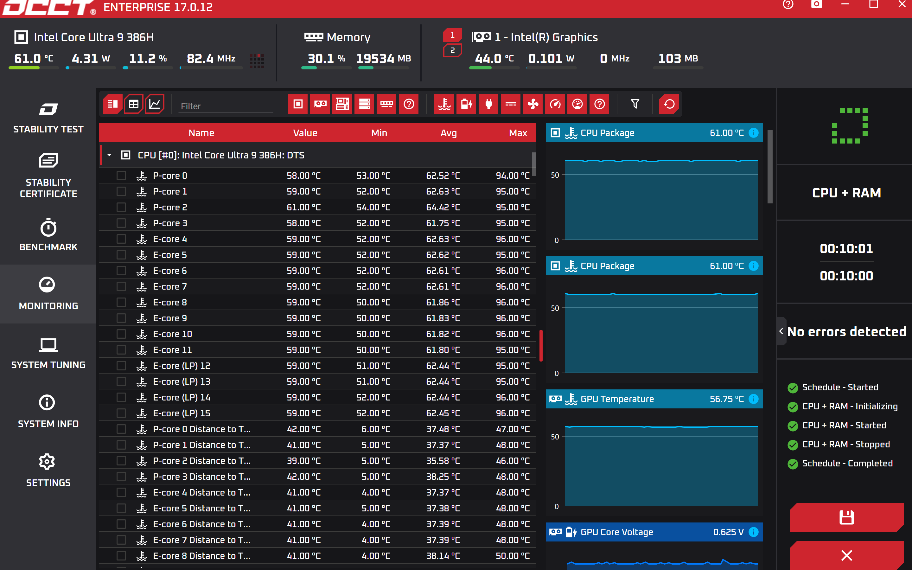Check the E-core (LP) 12 checkbox
Screen dimensions: 912x570
121,366
